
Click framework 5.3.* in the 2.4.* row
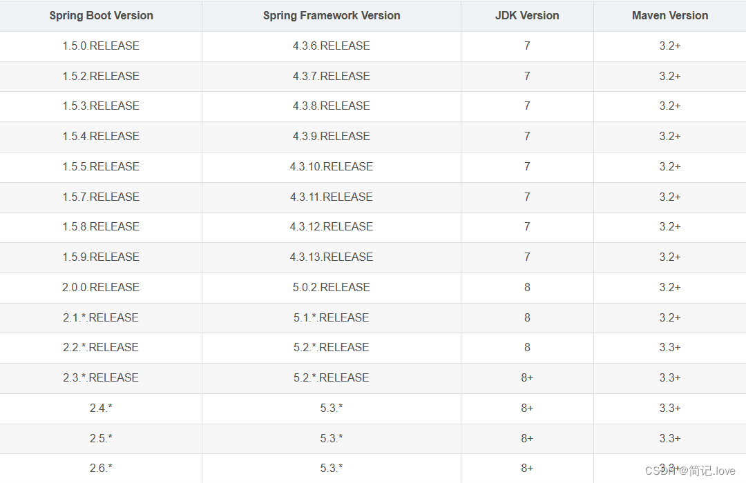pos(332,408)
